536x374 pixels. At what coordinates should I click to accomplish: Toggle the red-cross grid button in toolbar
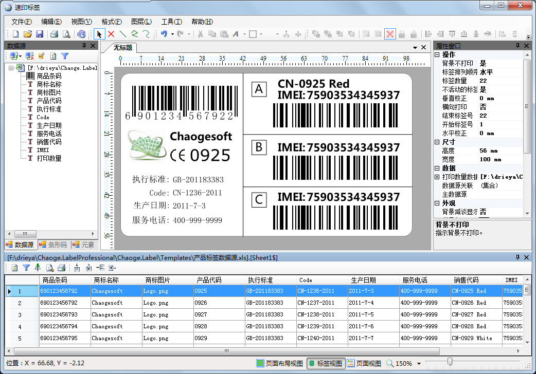(390, 34)
